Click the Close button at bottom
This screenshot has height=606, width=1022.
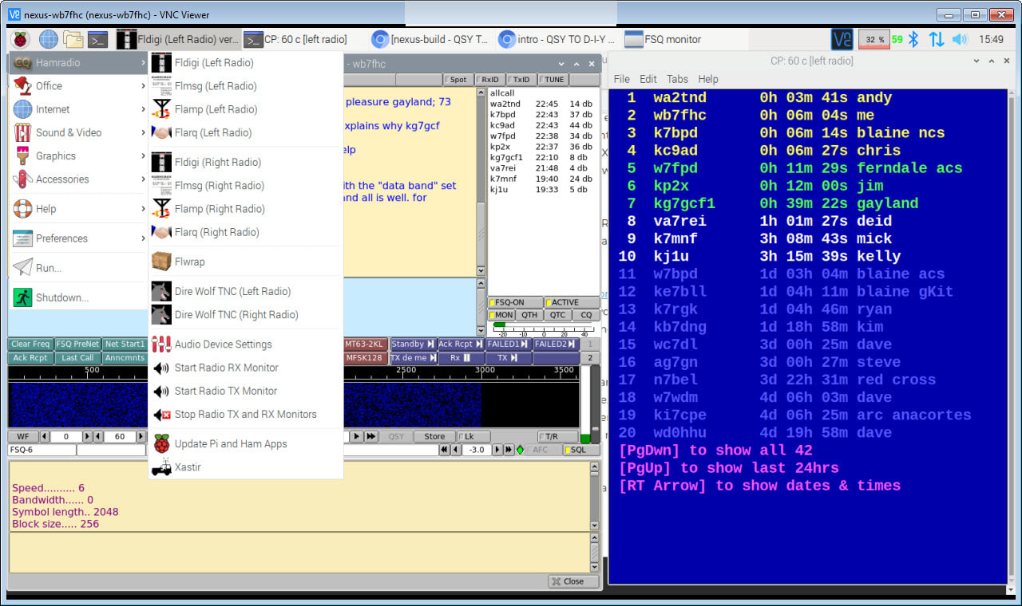[x=572, y=581]
